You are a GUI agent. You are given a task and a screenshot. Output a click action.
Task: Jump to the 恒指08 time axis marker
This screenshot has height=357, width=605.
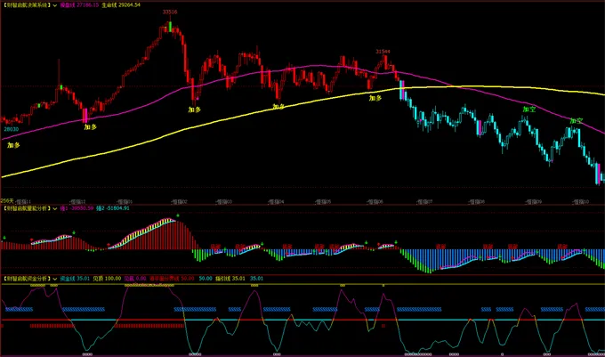(477, 202)
